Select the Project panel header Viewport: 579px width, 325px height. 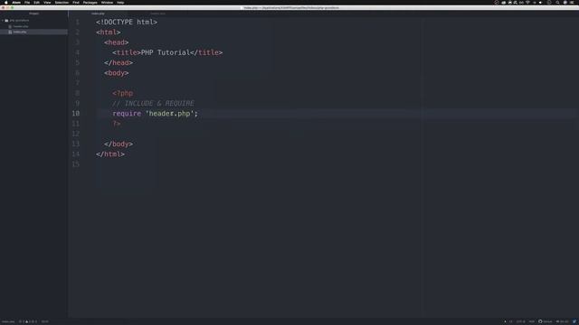(x=33, y=14)
